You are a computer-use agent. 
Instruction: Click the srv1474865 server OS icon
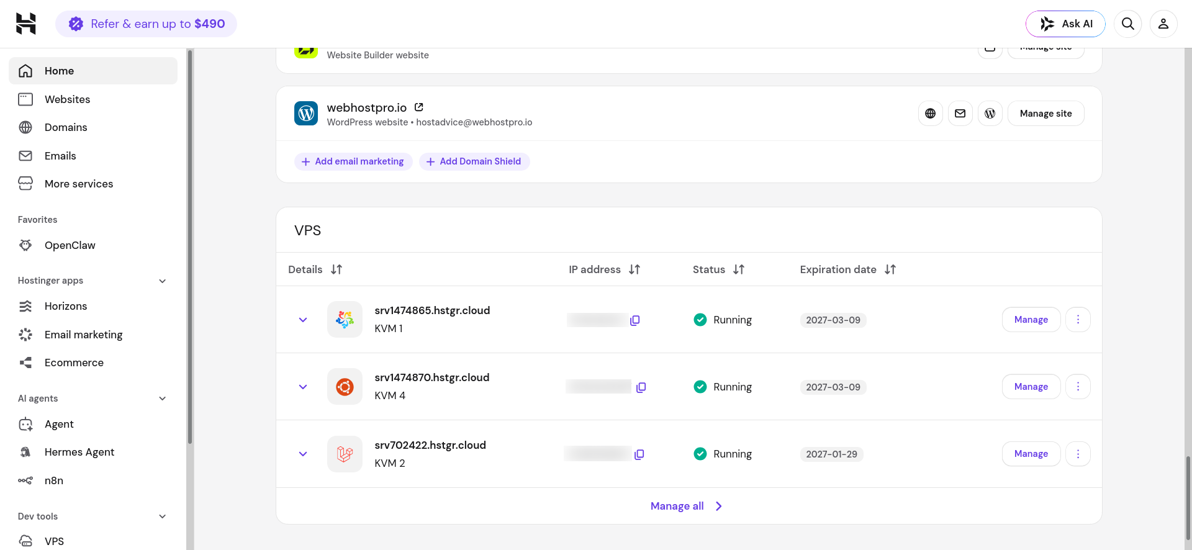pos(345,320)
